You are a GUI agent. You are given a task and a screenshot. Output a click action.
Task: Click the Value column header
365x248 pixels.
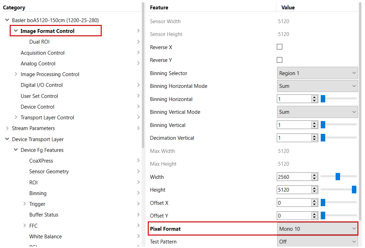tap(288, 8)
